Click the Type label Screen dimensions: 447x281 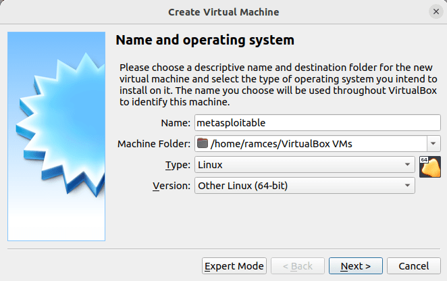click(178, 165)
